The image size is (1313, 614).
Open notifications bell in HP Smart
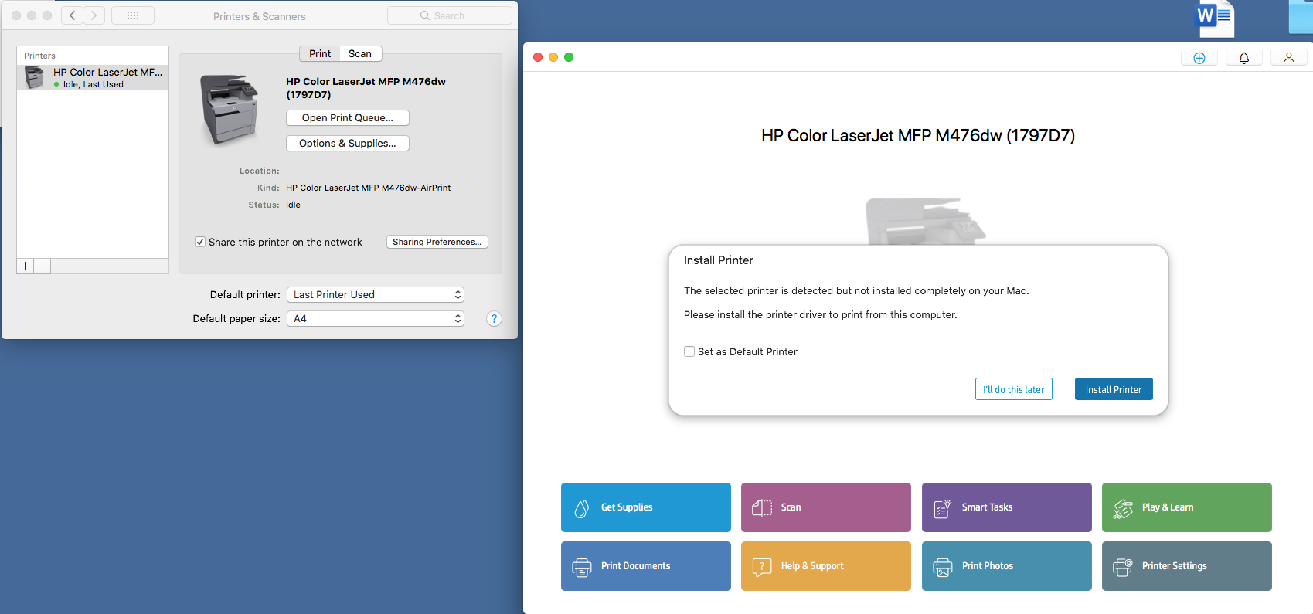point(1244,58)
